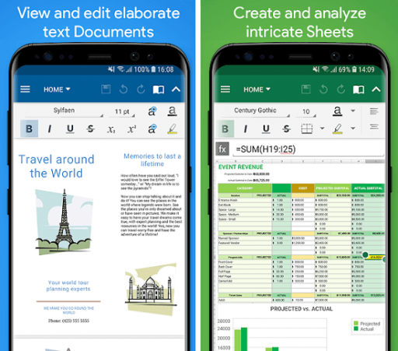Select Actual legend entry in chart

[364, 329]
